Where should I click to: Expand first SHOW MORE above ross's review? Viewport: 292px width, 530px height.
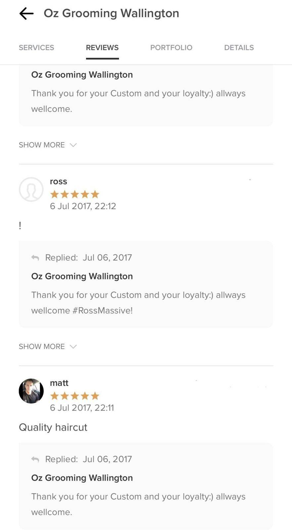click(x=42, y=145)
